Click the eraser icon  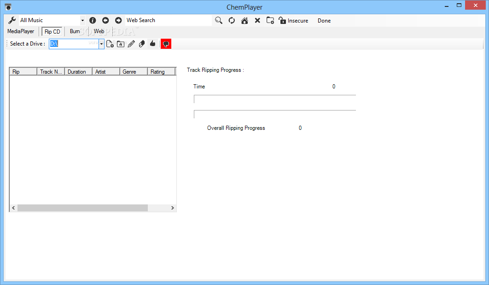[142, 44]
